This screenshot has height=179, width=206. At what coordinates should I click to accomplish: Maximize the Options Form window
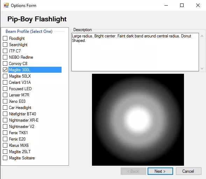click(182, 5)
